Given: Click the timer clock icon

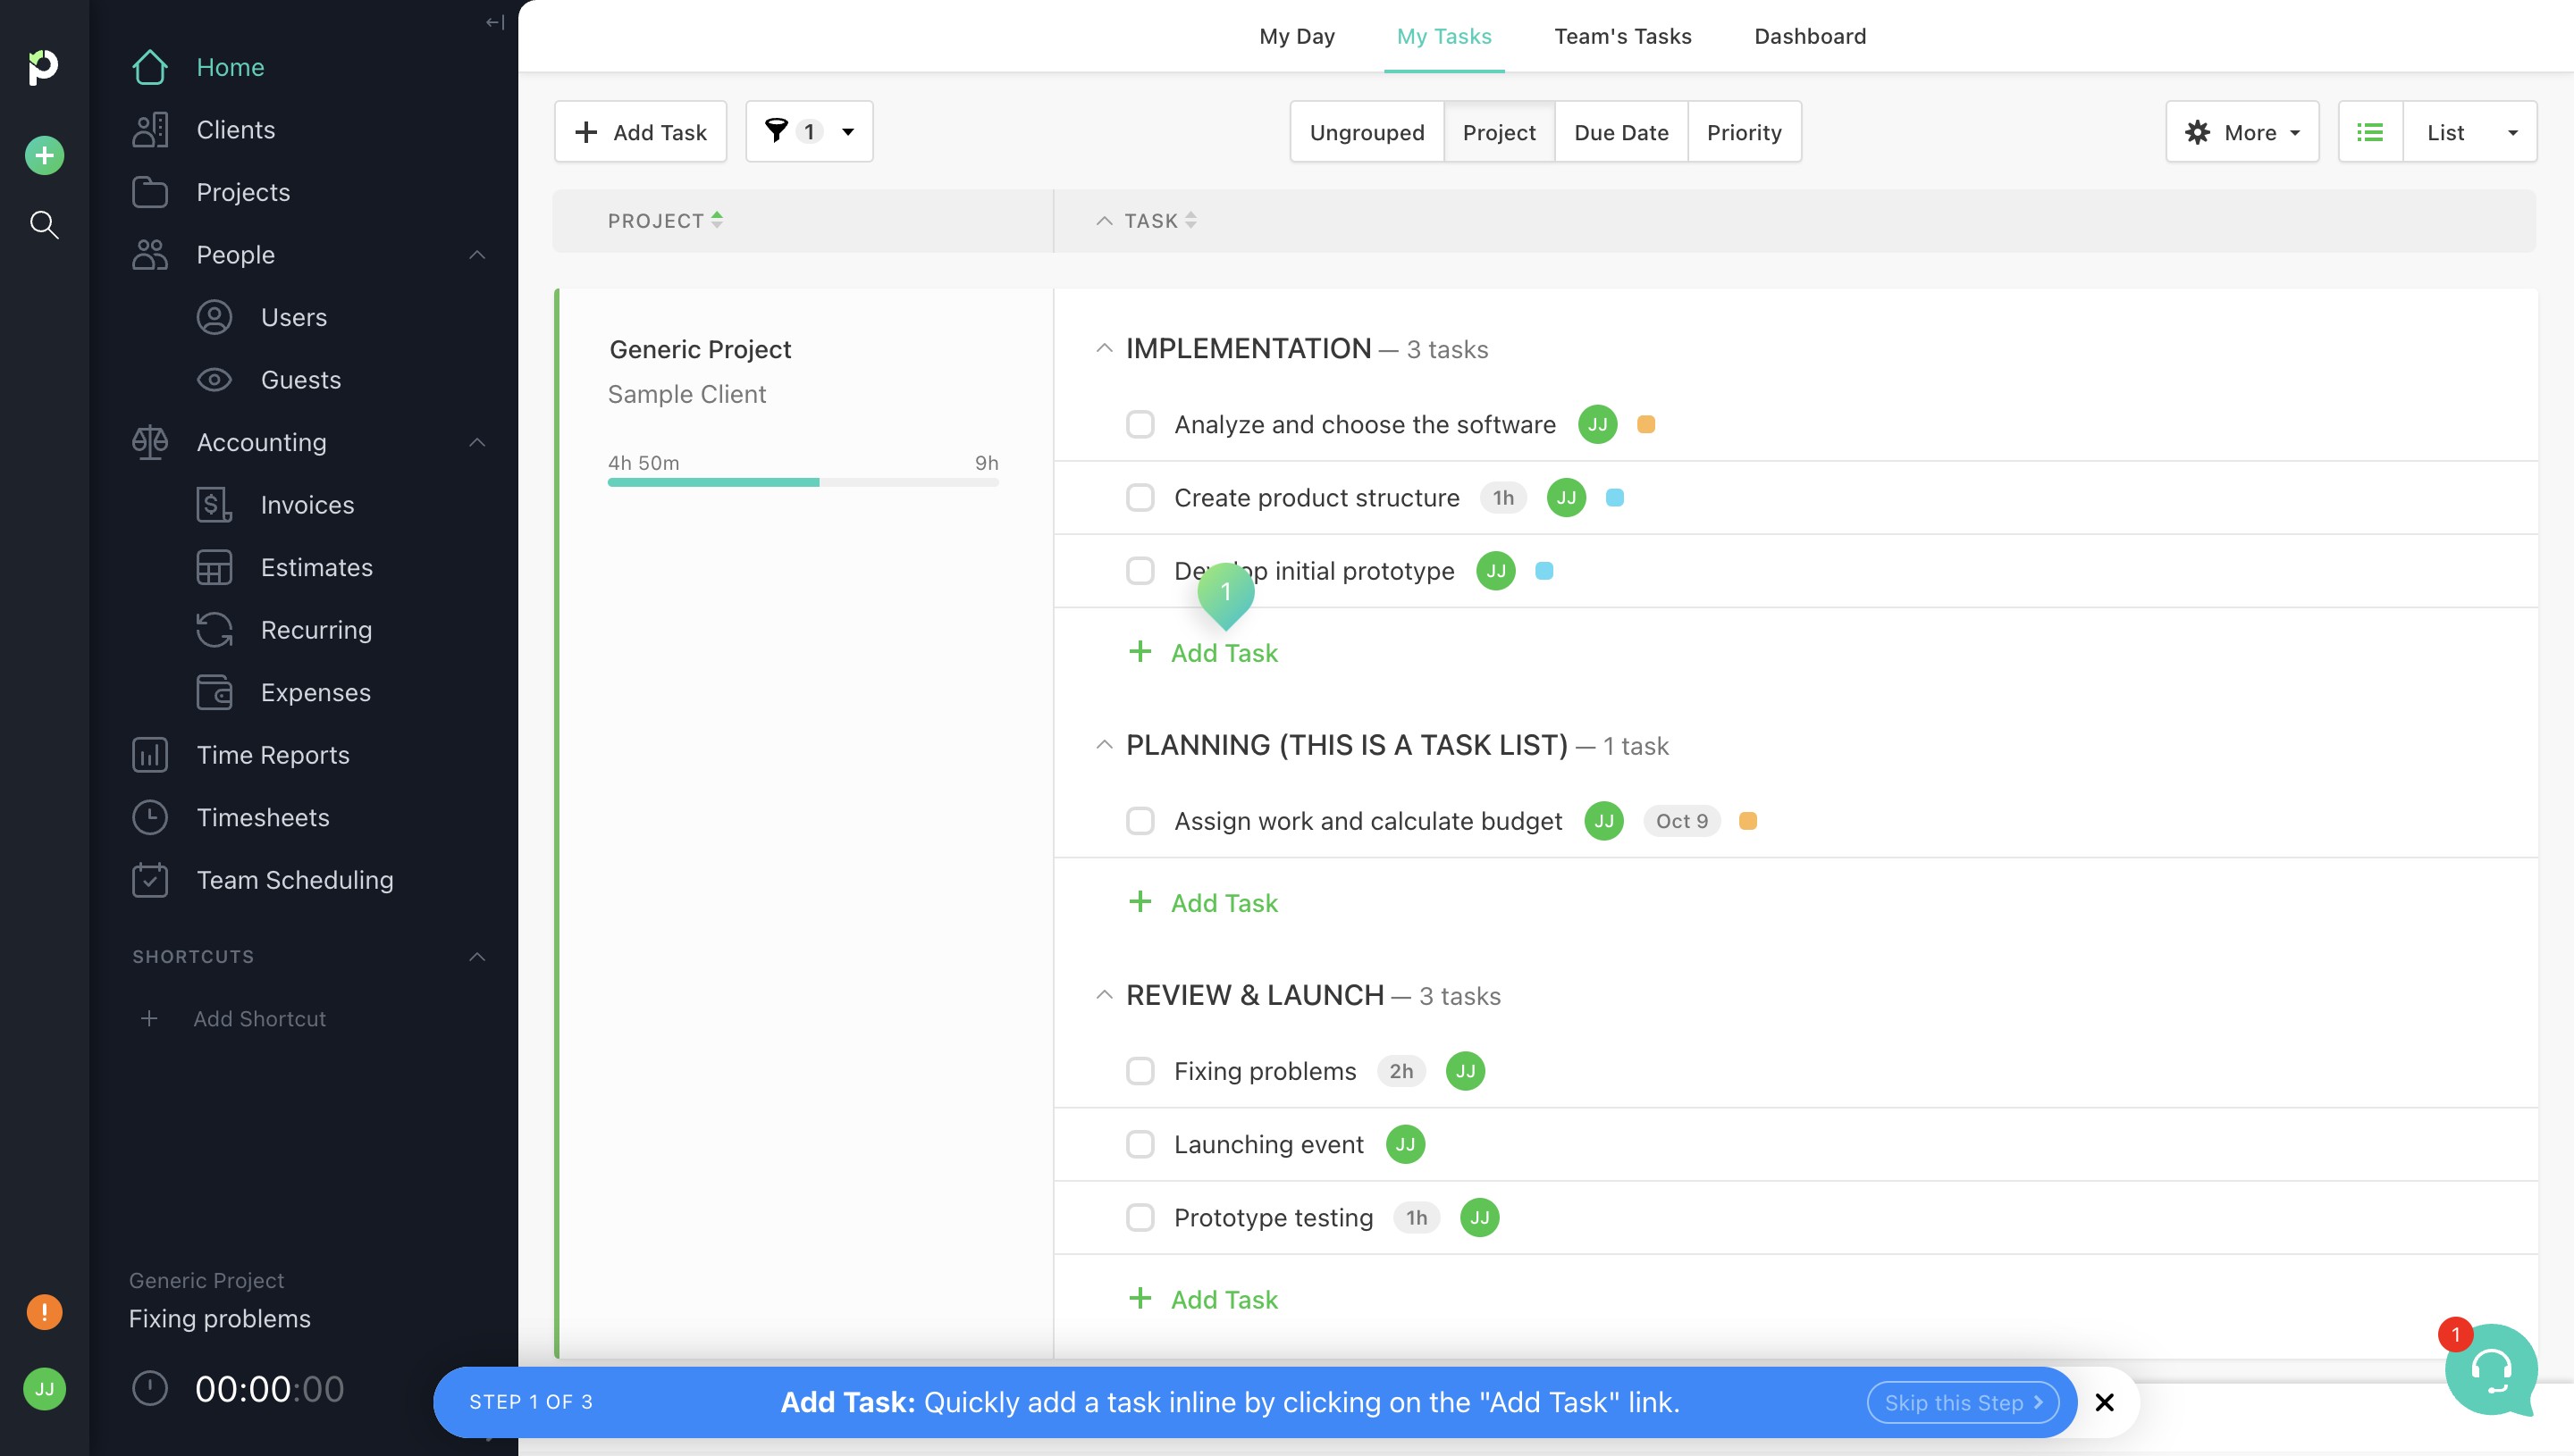Looking at the screenshot, I should point(150,1388).
